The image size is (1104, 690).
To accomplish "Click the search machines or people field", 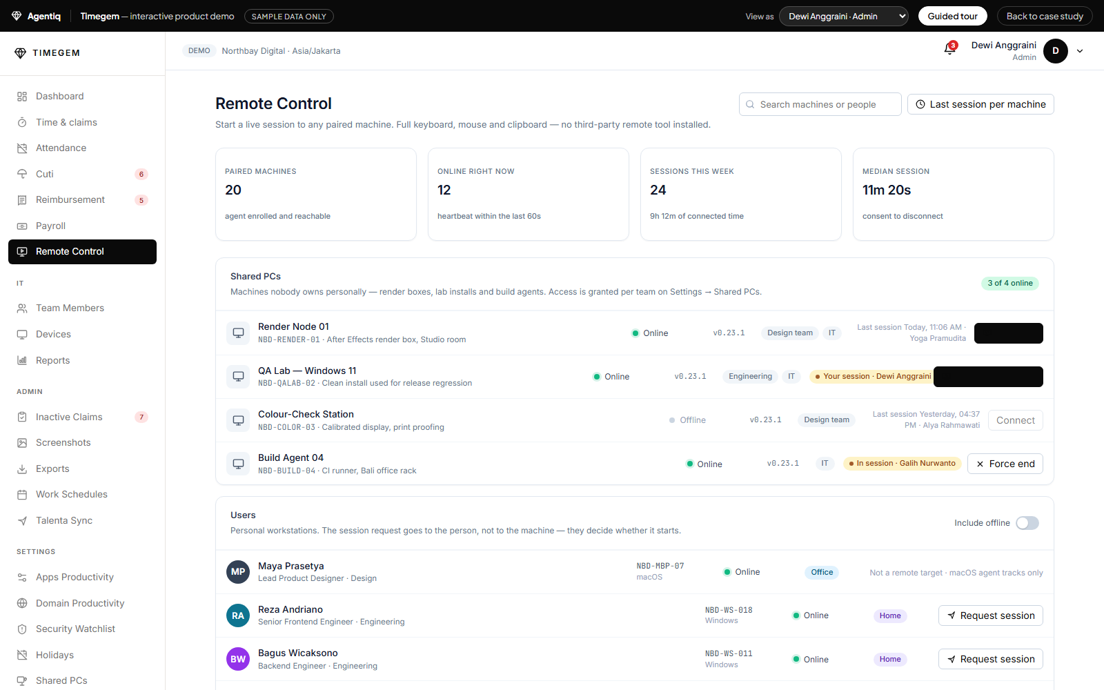I will 820,104.
